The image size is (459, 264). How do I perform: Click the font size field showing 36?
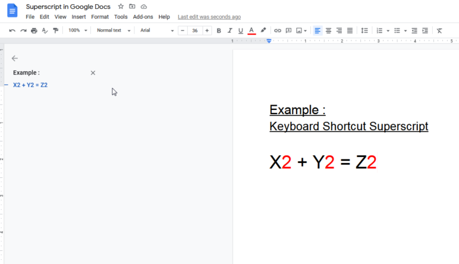195,30
